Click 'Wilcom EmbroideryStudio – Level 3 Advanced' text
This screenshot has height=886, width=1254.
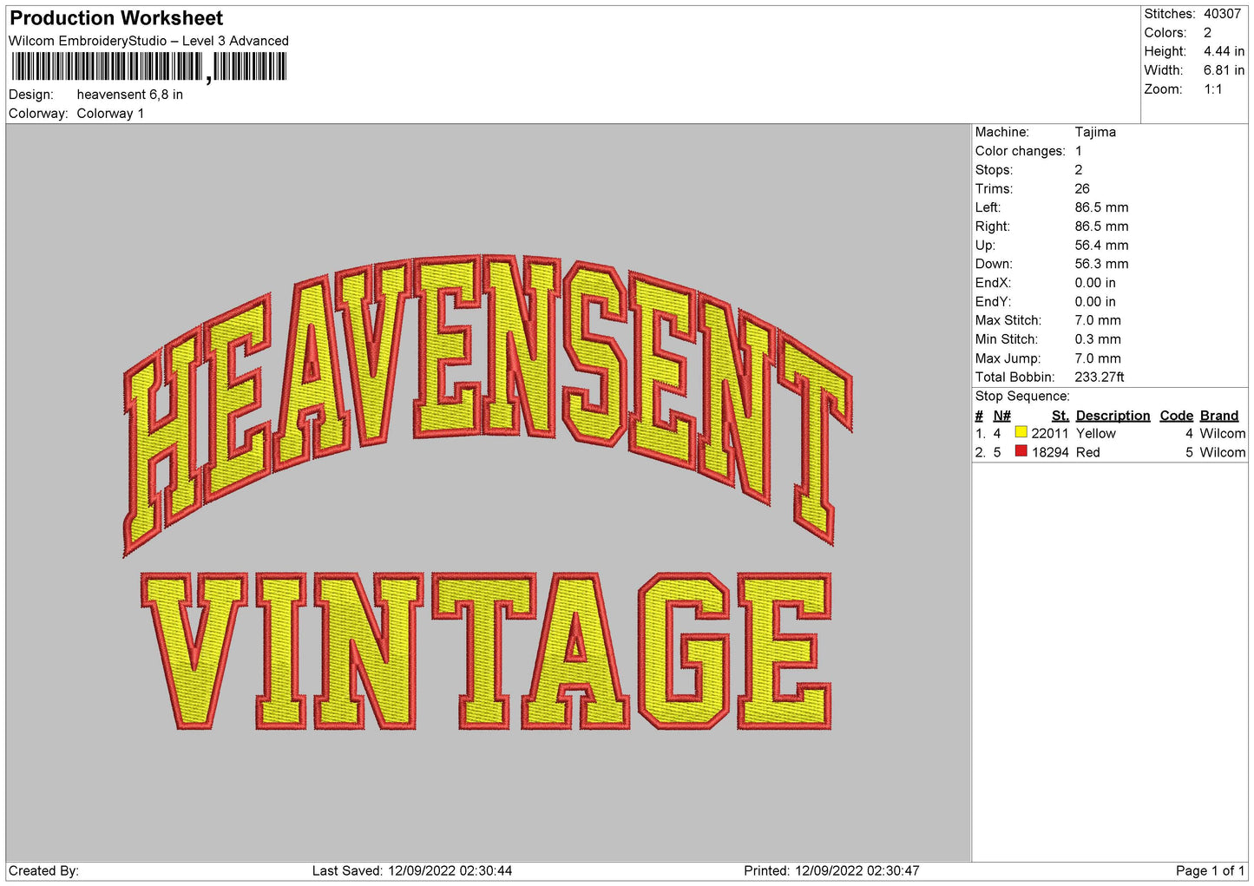pyautogui.click(x=148, y=41)
